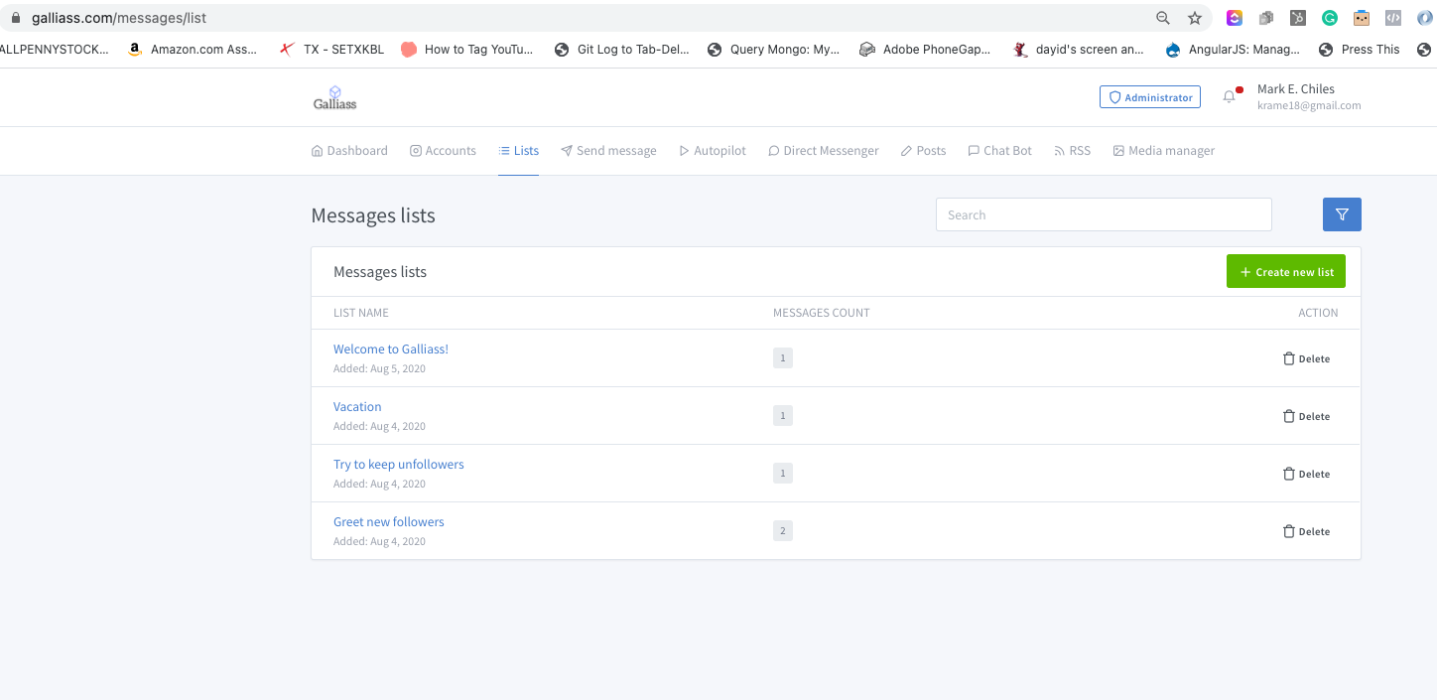Click LIST NAME column header
This screenshot has height=700, width=1437.
coord(361,313)
